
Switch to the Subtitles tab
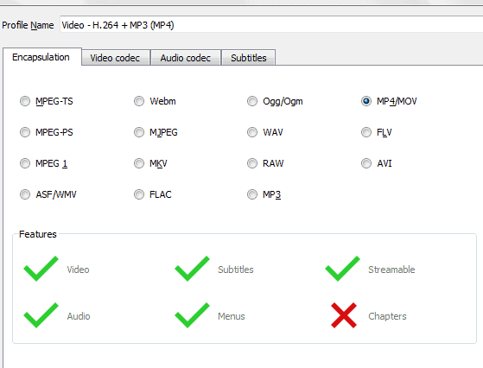point(249,58)
